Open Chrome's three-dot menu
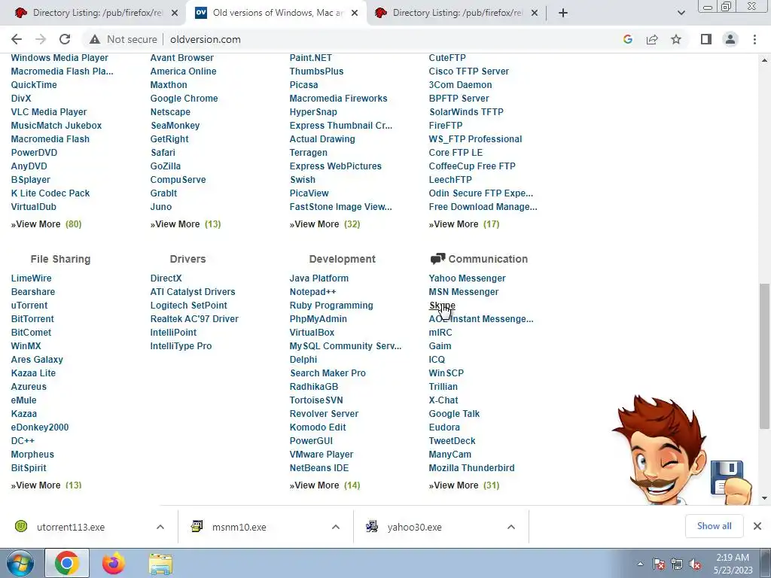The image size is (771, 578). [754, 39]
